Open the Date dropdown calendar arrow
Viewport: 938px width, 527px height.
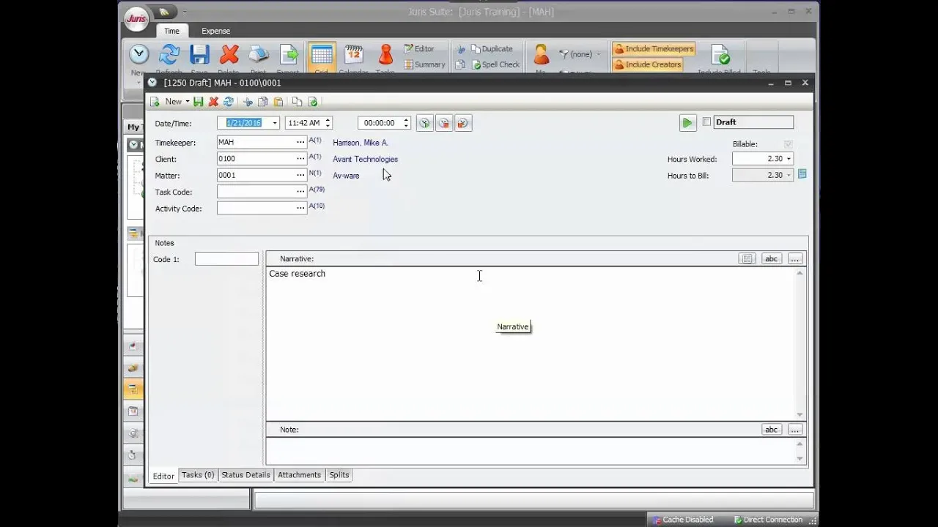tap(275, 124)
